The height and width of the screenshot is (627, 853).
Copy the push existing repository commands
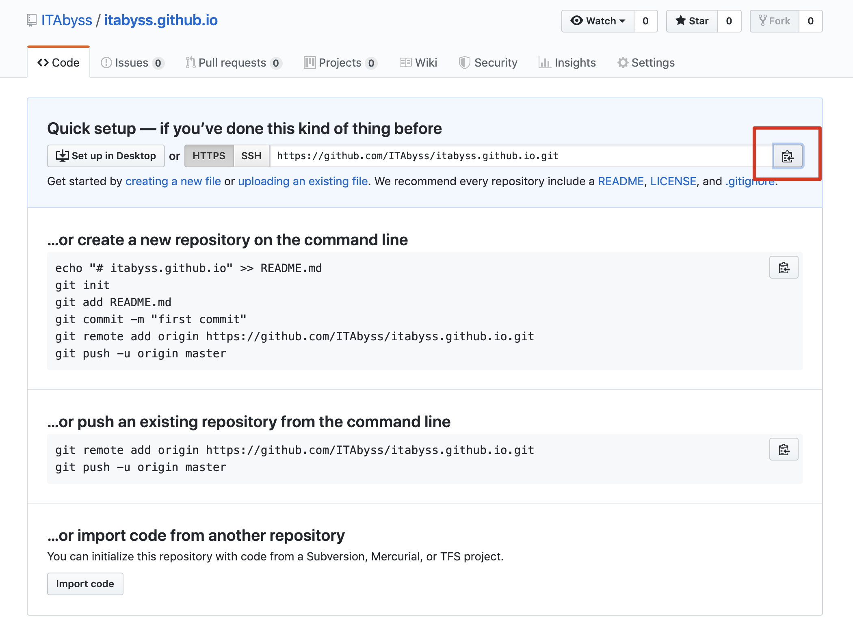(784, 450)
